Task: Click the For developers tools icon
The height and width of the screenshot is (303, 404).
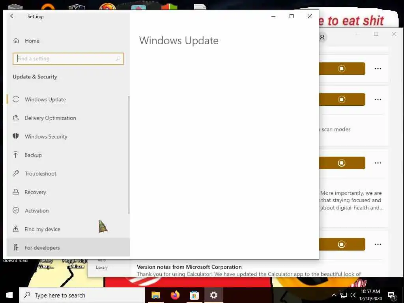Action: point(16,247)
